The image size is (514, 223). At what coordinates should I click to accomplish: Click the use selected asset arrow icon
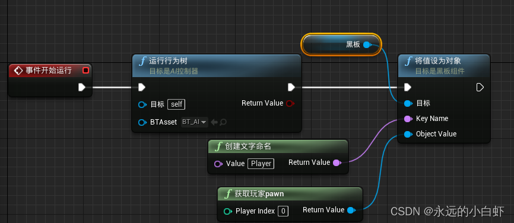point(214,122)
